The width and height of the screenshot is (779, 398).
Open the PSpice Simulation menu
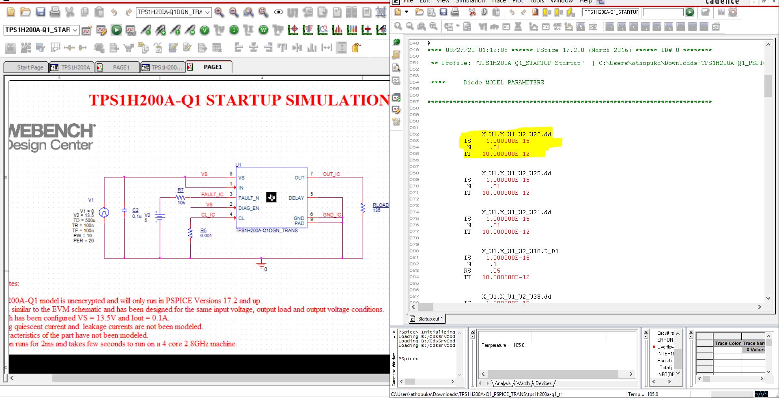click(x=470, y=1)
